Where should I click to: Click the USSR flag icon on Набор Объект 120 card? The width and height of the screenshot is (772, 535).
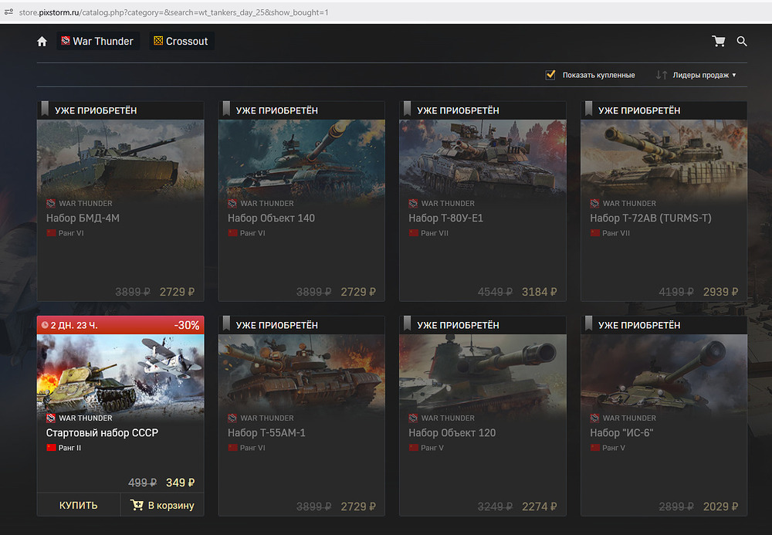(x=414, y=448)
